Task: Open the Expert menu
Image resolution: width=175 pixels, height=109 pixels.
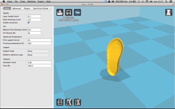Action: click(x=41, y=1)
